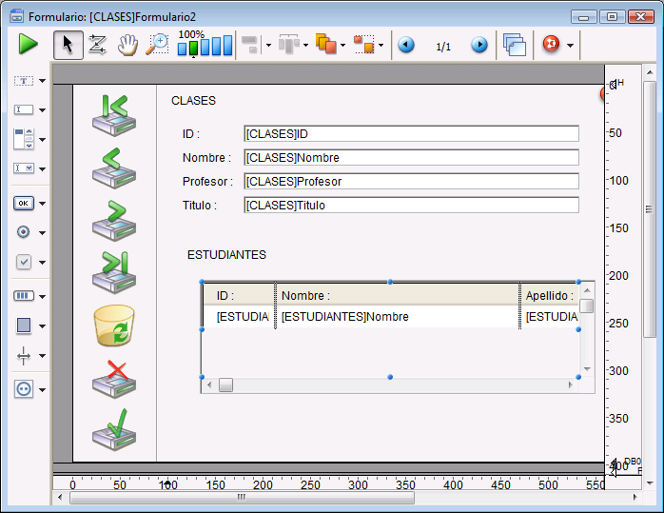Click the Last Record navigation button
The width and height of the screenshot is (664, 513).
[x=113, y=271]
